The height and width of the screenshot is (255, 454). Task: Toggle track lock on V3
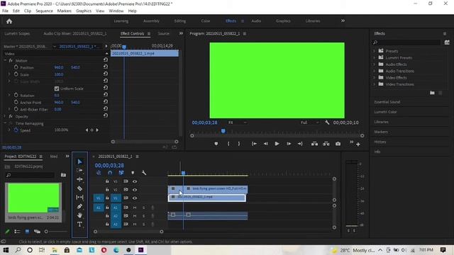pos(107,181)
